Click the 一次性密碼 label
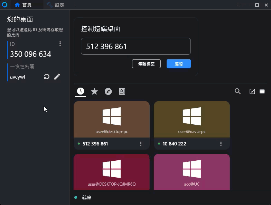271x205 pixels. click(22, 66)
